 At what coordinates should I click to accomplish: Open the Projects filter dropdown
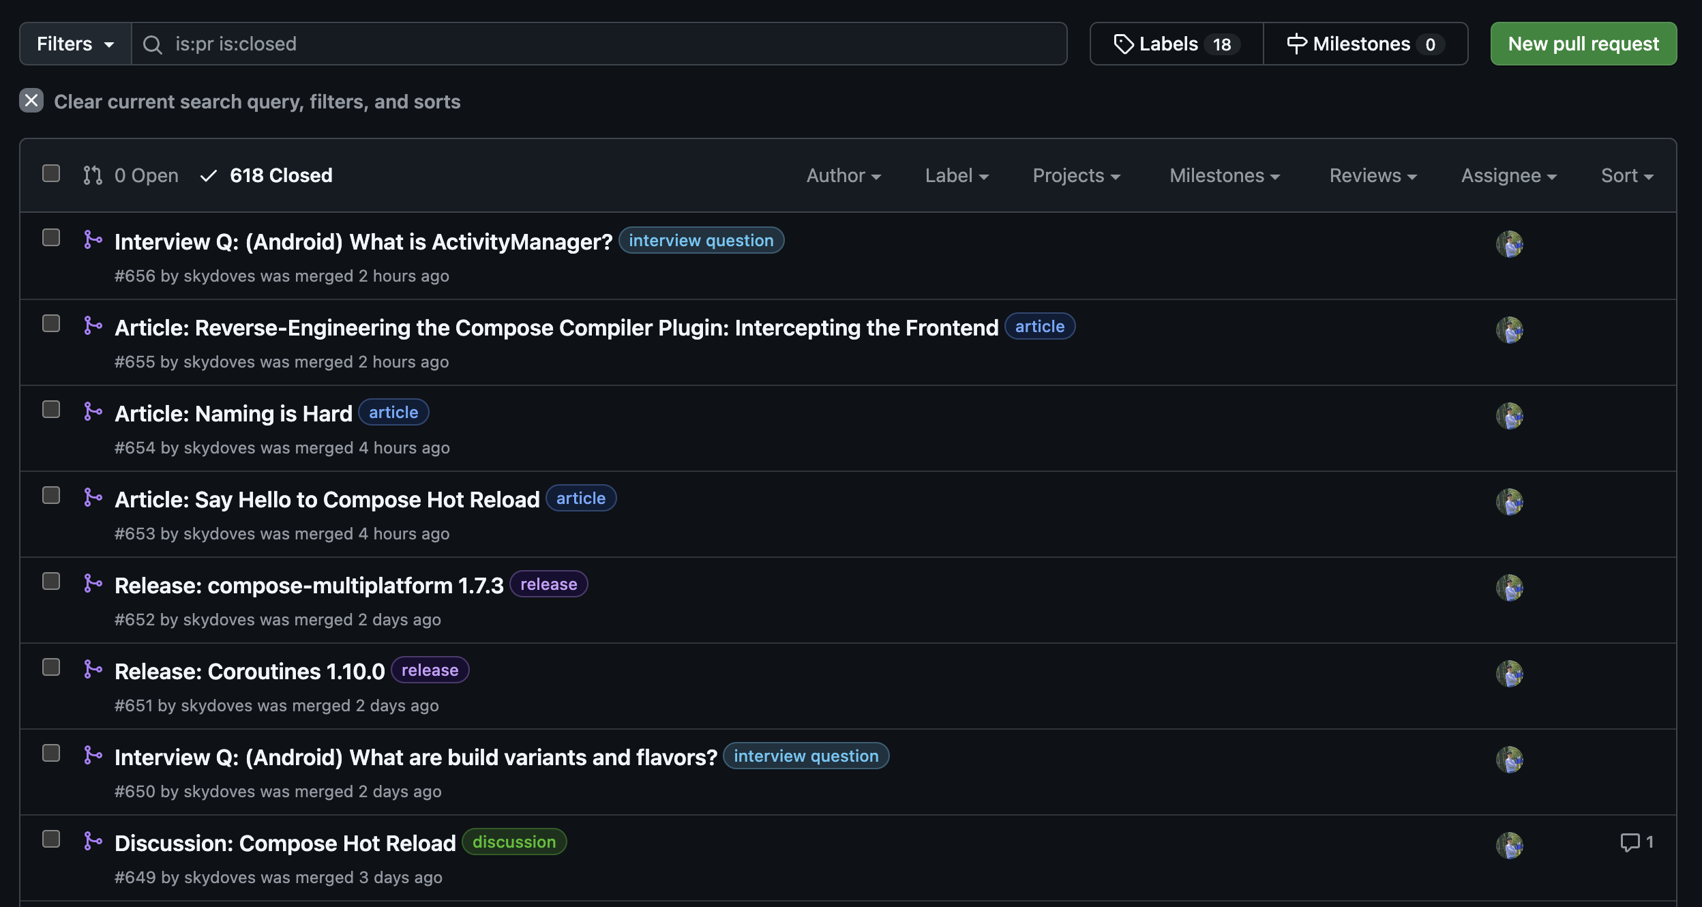tap(1077, 176)
